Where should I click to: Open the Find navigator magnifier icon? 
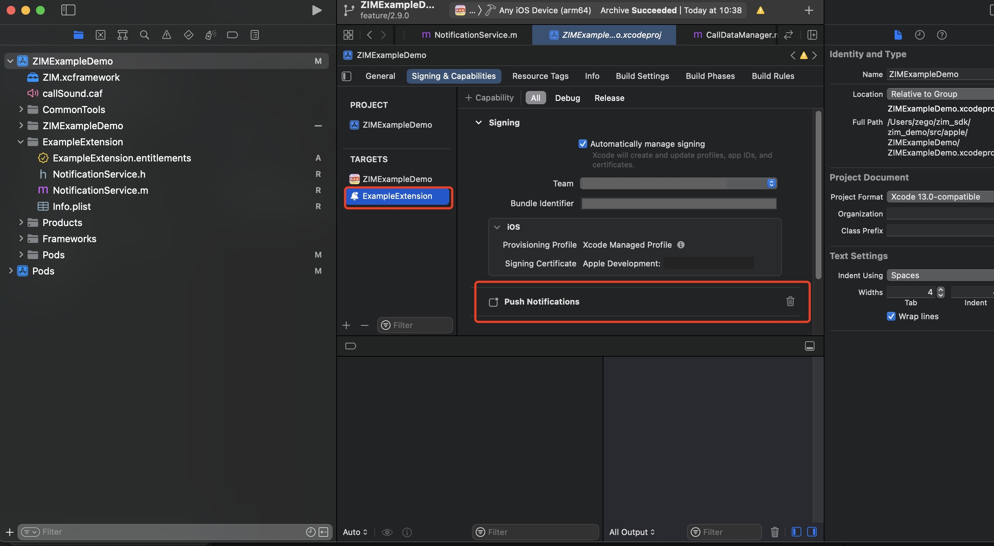[x=144, y=35]
